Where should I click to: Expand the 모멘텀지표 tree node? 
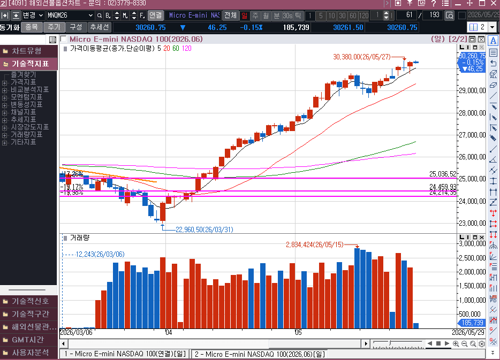(4, 98)
